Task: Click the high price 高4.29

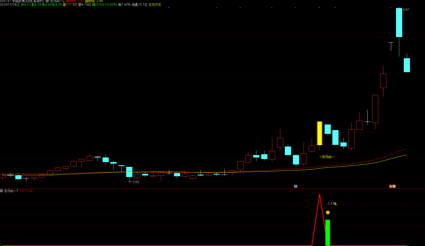Action: 36,5
